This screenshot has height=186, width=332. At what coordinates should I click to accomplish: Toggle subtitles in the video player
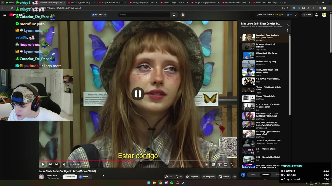point(213,164)
